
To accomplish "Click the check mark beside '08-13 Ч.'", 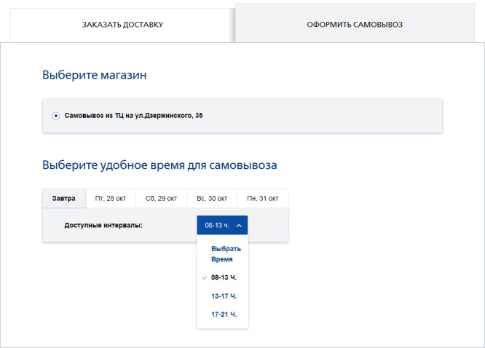I will click(x=204, y=277).
